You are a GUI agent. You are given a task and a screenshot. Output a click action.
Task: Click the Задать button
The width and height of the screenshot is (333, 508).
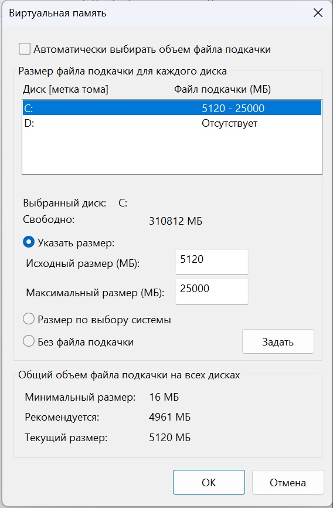(x=278, y=341)
